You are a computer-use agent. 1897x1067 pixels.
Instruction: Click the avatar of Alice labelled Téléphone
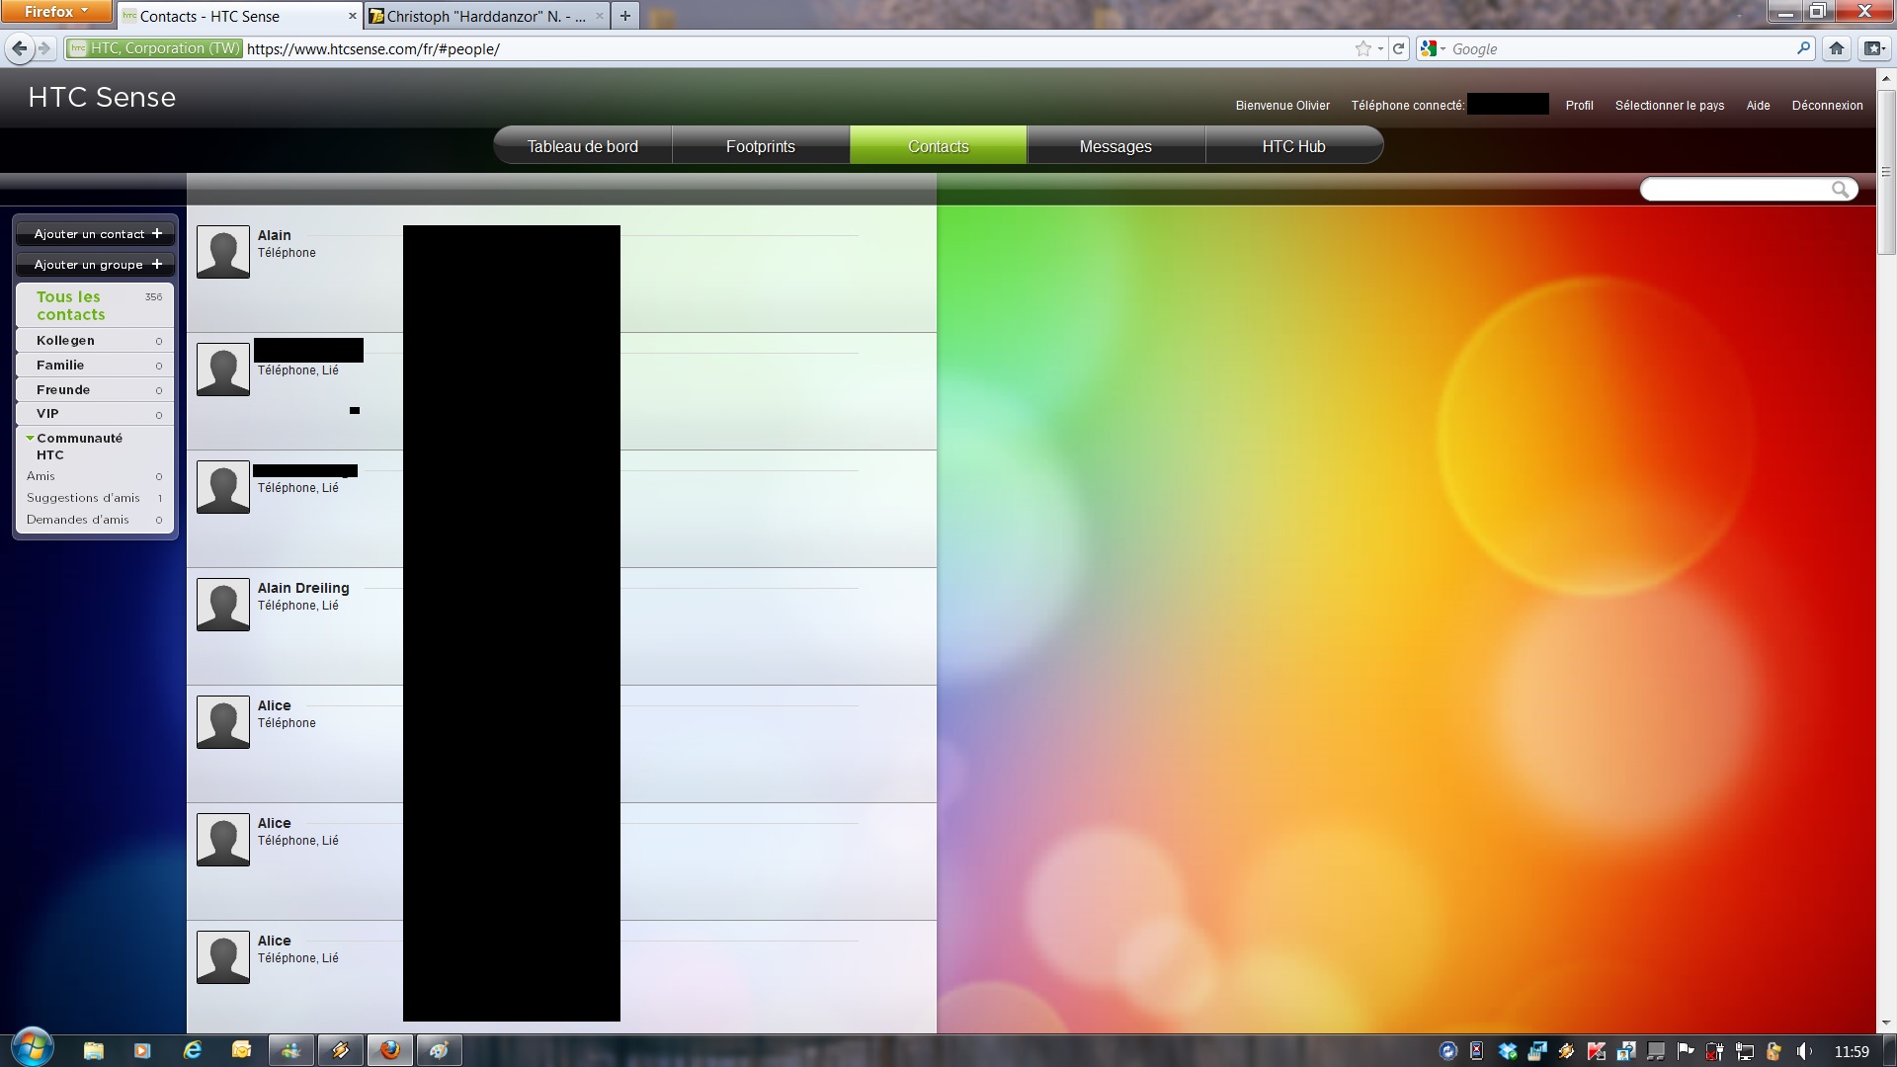coord(223,722)
